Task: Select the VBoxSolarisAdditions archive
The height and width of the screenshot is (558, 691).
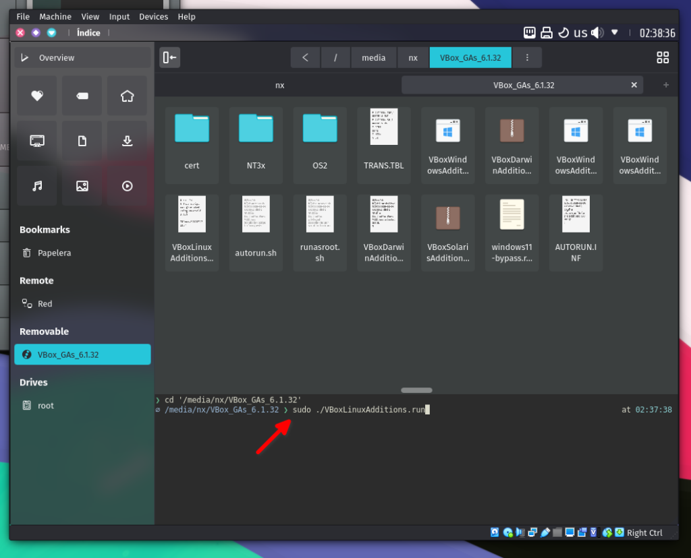Action: [448, 232]
